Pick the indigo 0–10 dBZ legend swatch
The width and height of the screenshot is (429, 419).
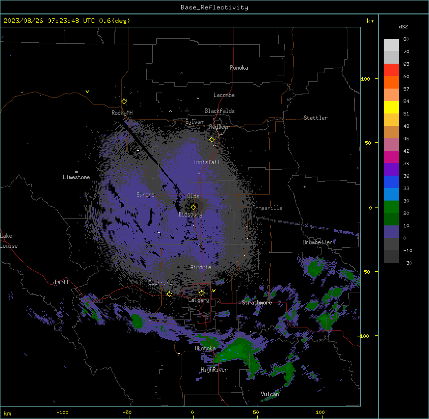(x=391, y=232)
